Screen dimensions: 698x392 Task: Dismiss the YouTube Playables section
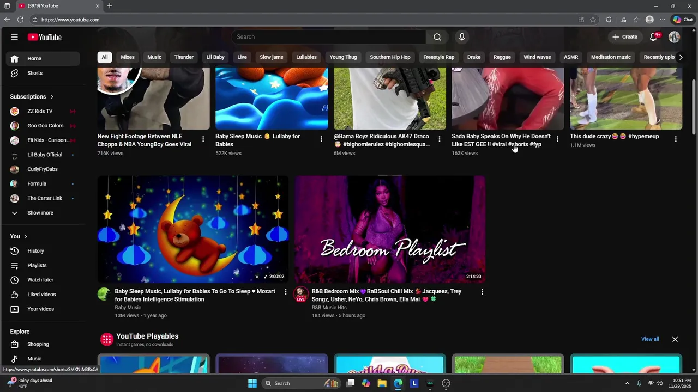[x=675, y=339]
